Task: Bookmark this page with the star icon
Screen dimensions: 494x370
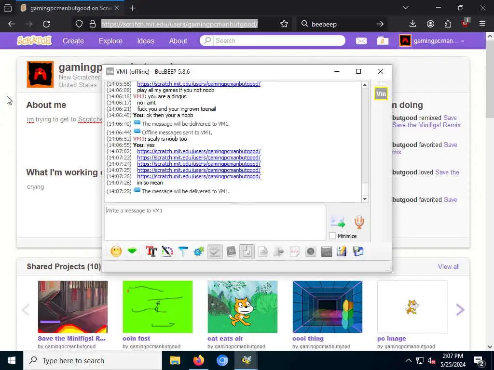Action: [284, 24]
